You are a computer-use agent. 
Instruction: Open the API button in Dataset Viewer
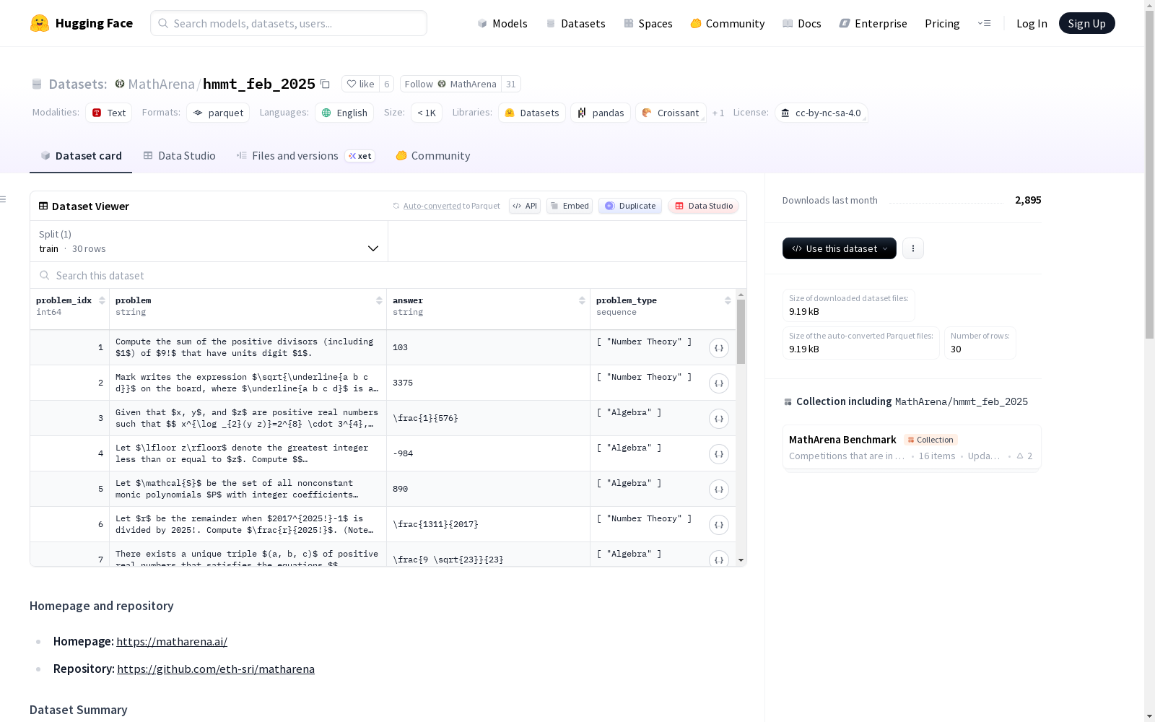pos(525,206)
